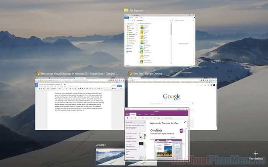Open the blue File tab in File Explorer
This screenshot has width=268, height=167.
coord(127,18)
